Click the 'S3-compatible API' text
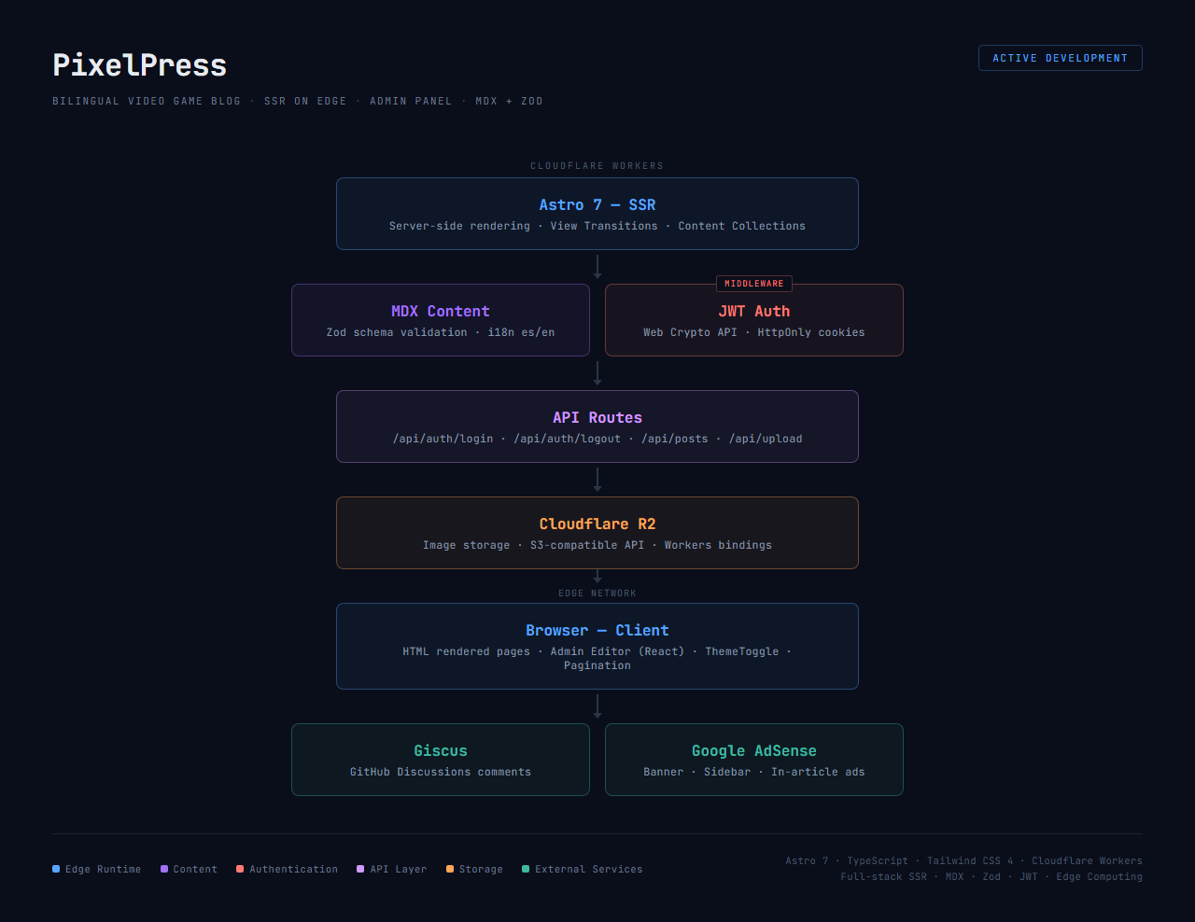 coord(587,545)
